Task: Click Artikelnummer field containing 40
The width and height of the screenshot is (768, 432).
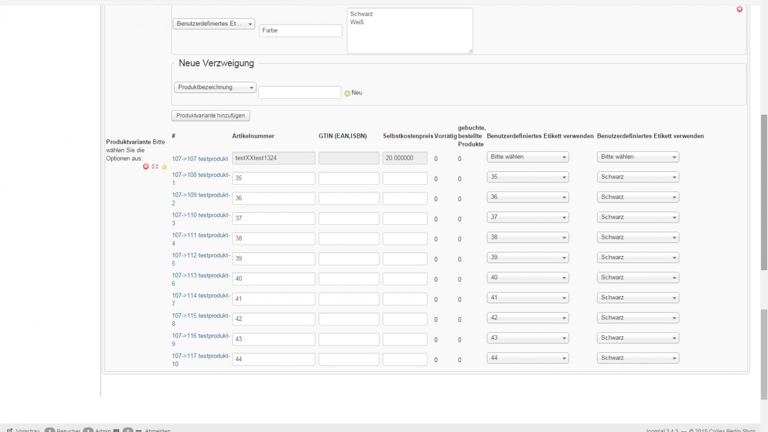Action: pos(274,279)
